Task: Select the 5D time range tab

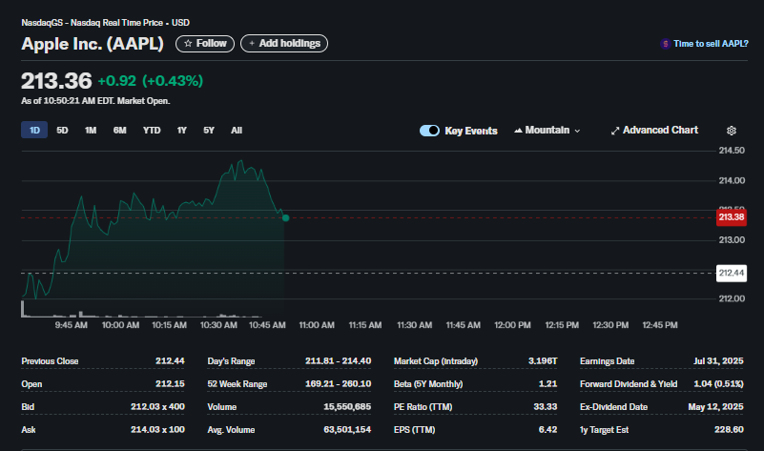Action: 62,130
